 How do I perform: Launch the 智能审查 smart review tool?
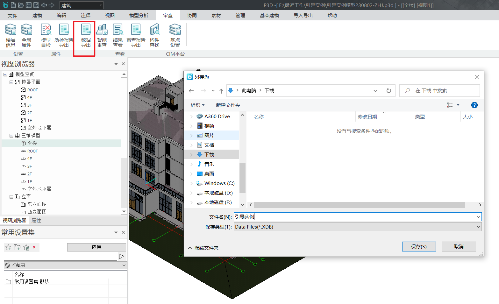pos(102,35)
